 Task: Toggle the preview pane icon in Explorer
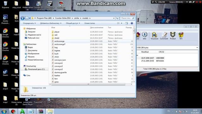point(127,23)
